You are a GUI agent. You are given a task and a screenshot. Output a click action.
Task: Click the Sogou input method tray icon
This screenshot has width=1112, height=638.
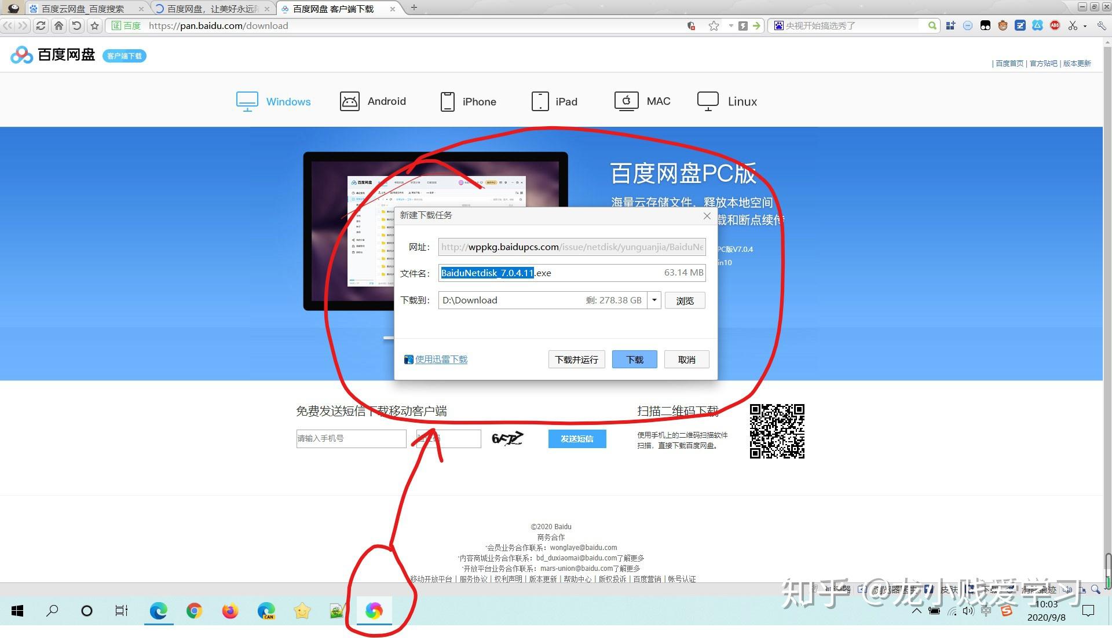1007,611
